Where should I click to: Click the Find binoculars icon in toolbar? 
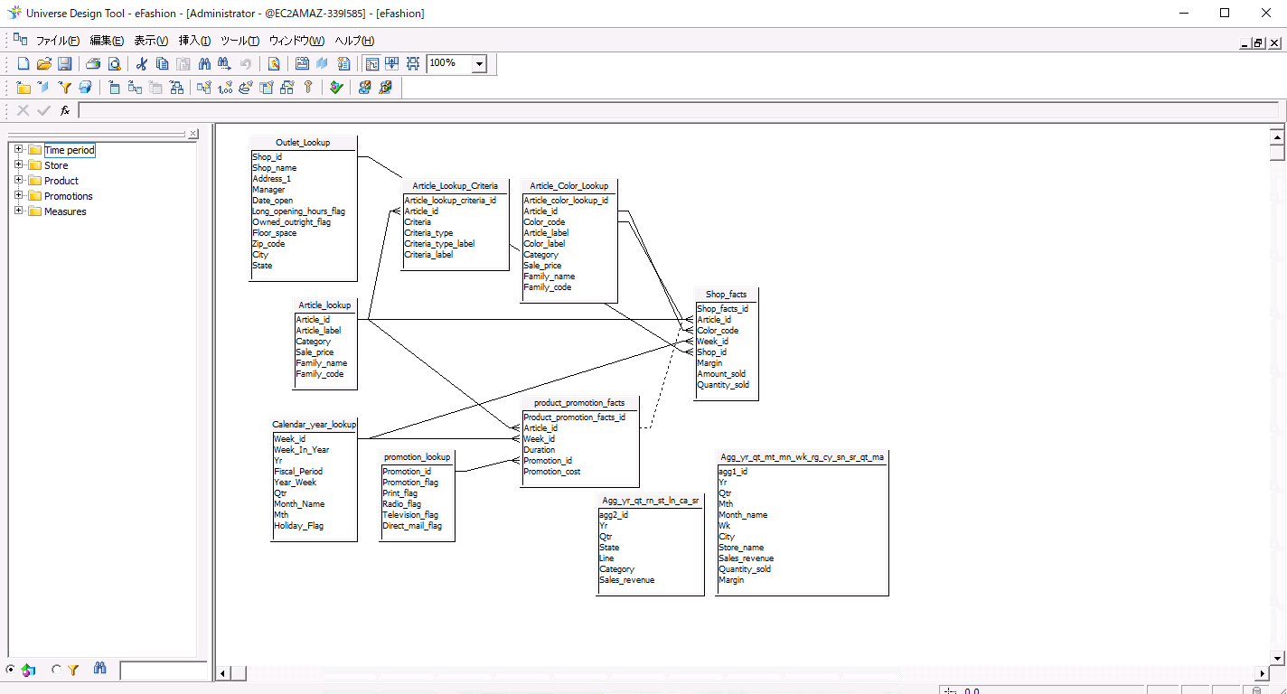click(204, 63)
